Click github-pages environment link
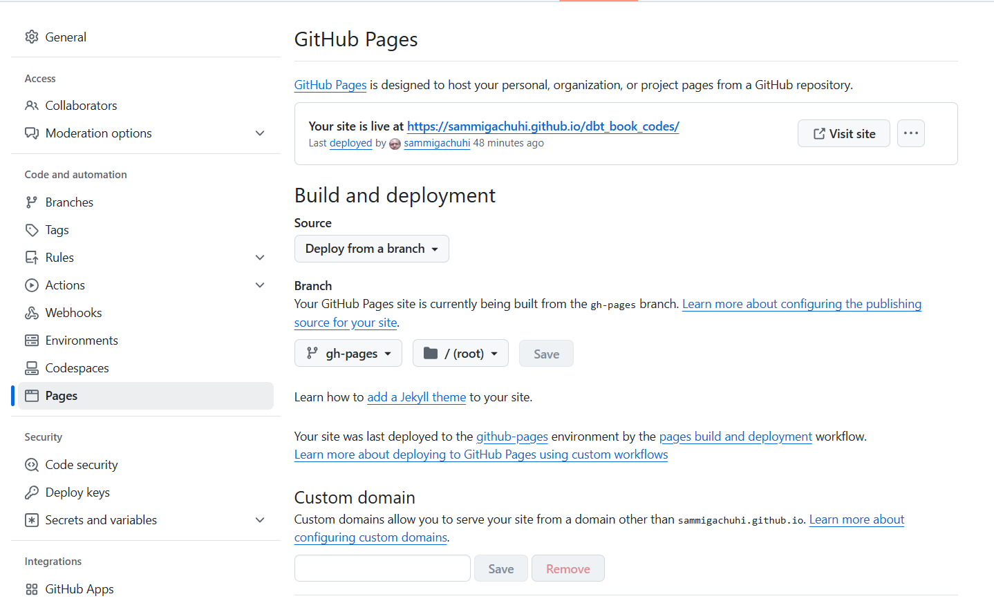The height and width of the screenshot is (603, 994). pyautogui.click(x=512, y=437)
